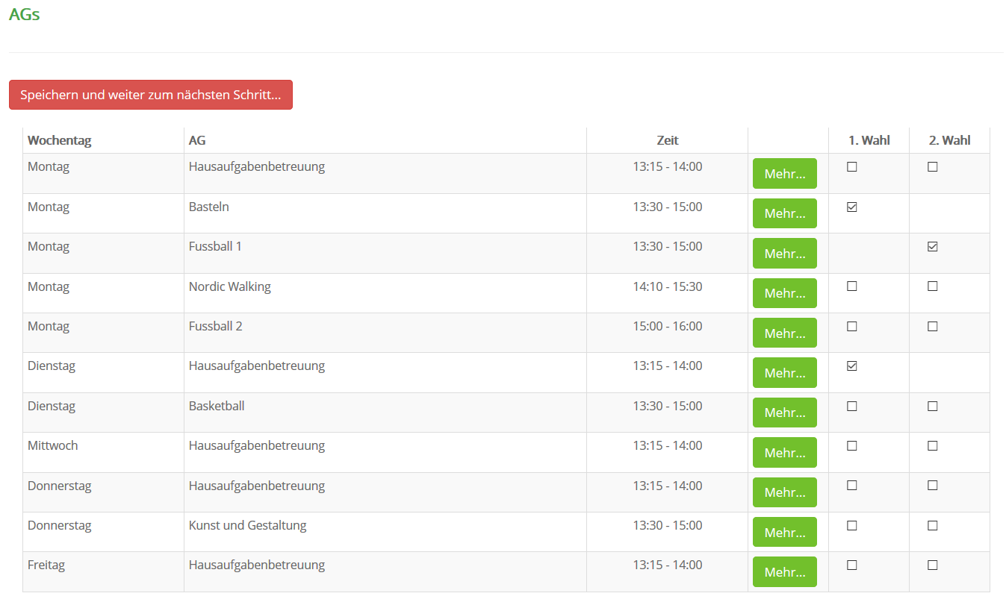Viewport: 1006px width, 602px height.
Task: Click the 'Wochentag' column header
Action: point(60,140)
